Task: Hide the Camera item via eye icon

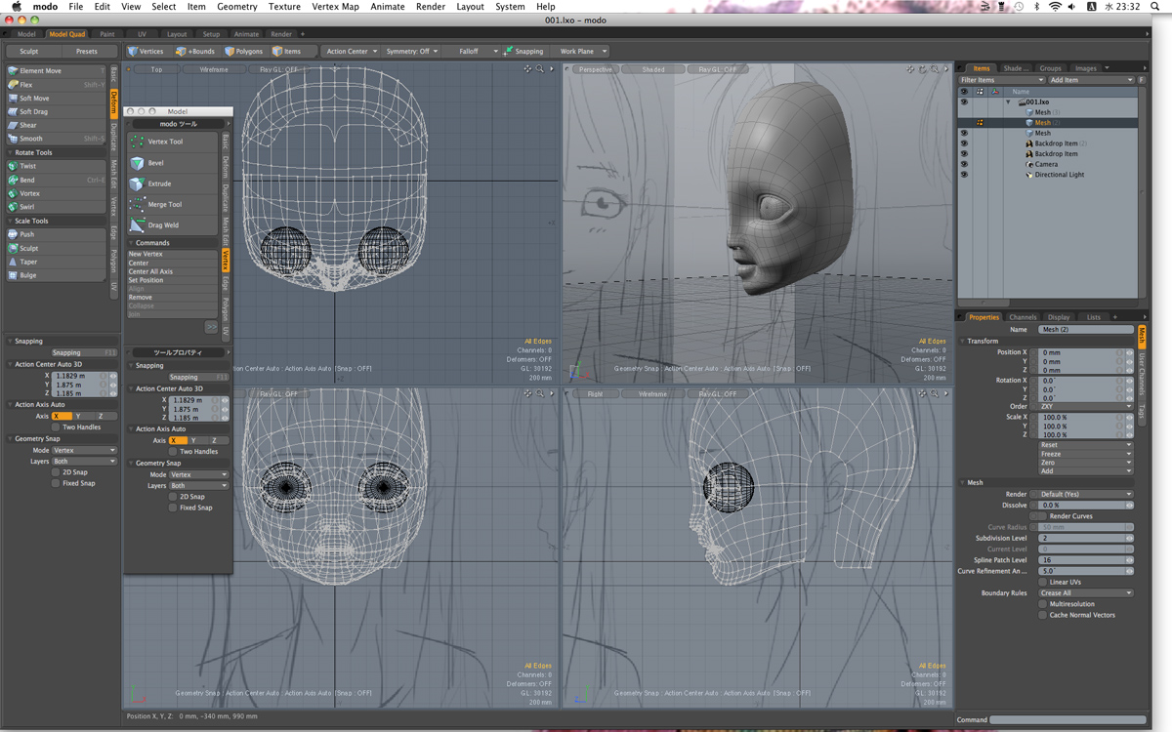Action: 964,164
